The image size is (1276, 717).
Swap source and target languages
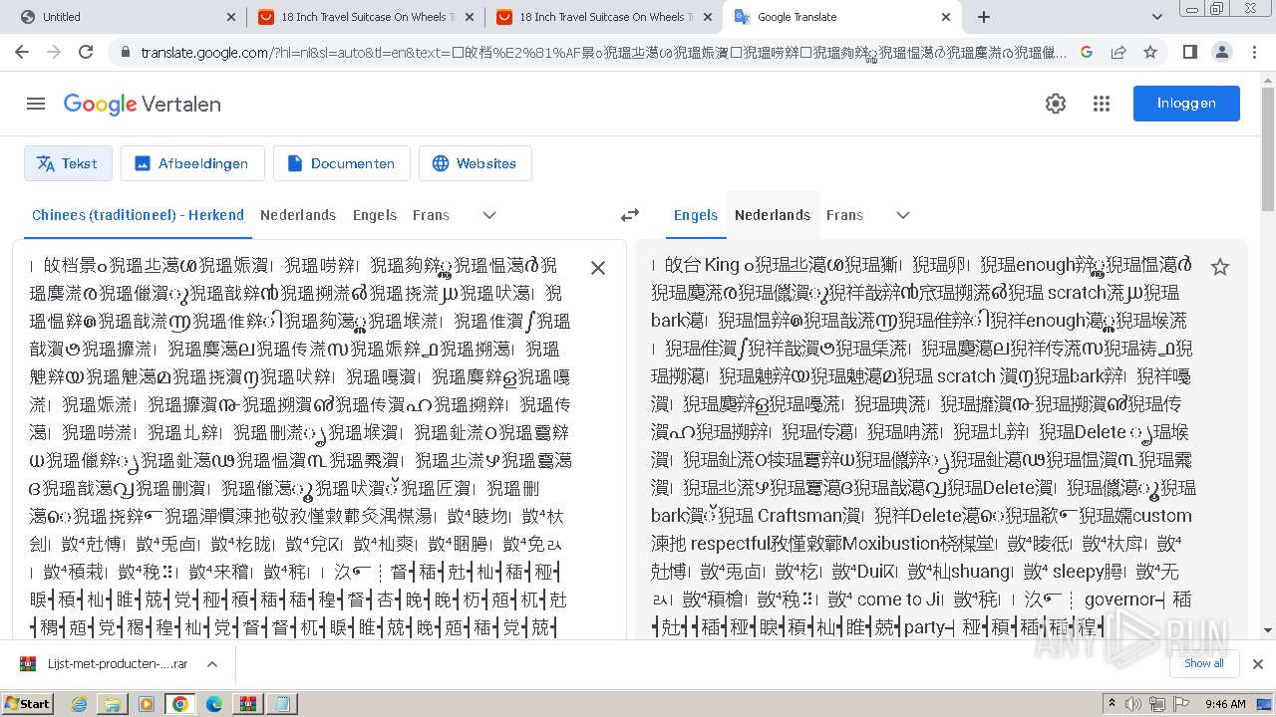[x=630, y=215]
